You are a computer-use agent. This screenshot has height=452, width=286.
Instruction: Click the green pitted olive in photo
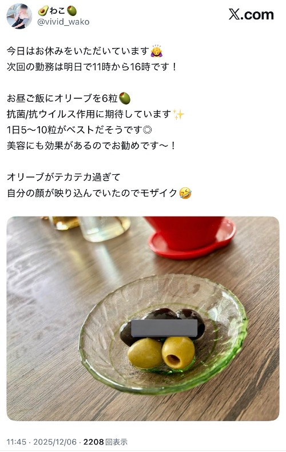(x=178, y=353)
